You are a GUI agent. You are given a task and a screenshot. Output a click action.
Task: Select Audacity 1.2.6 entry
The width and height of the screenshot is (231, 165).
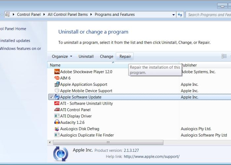tap(140, 122)
